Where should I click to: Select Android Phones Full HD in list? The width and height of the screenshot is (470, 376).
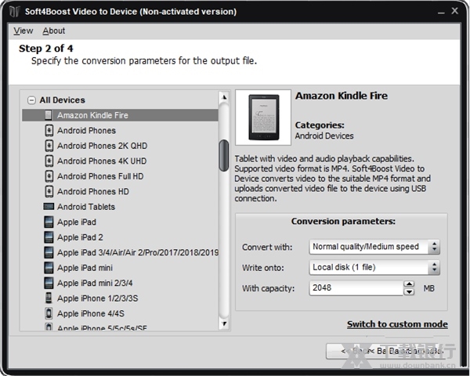point(100,176)
